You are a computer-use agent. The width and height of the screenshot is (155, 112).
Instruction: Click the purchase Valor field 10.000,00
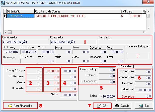[46, 52]
